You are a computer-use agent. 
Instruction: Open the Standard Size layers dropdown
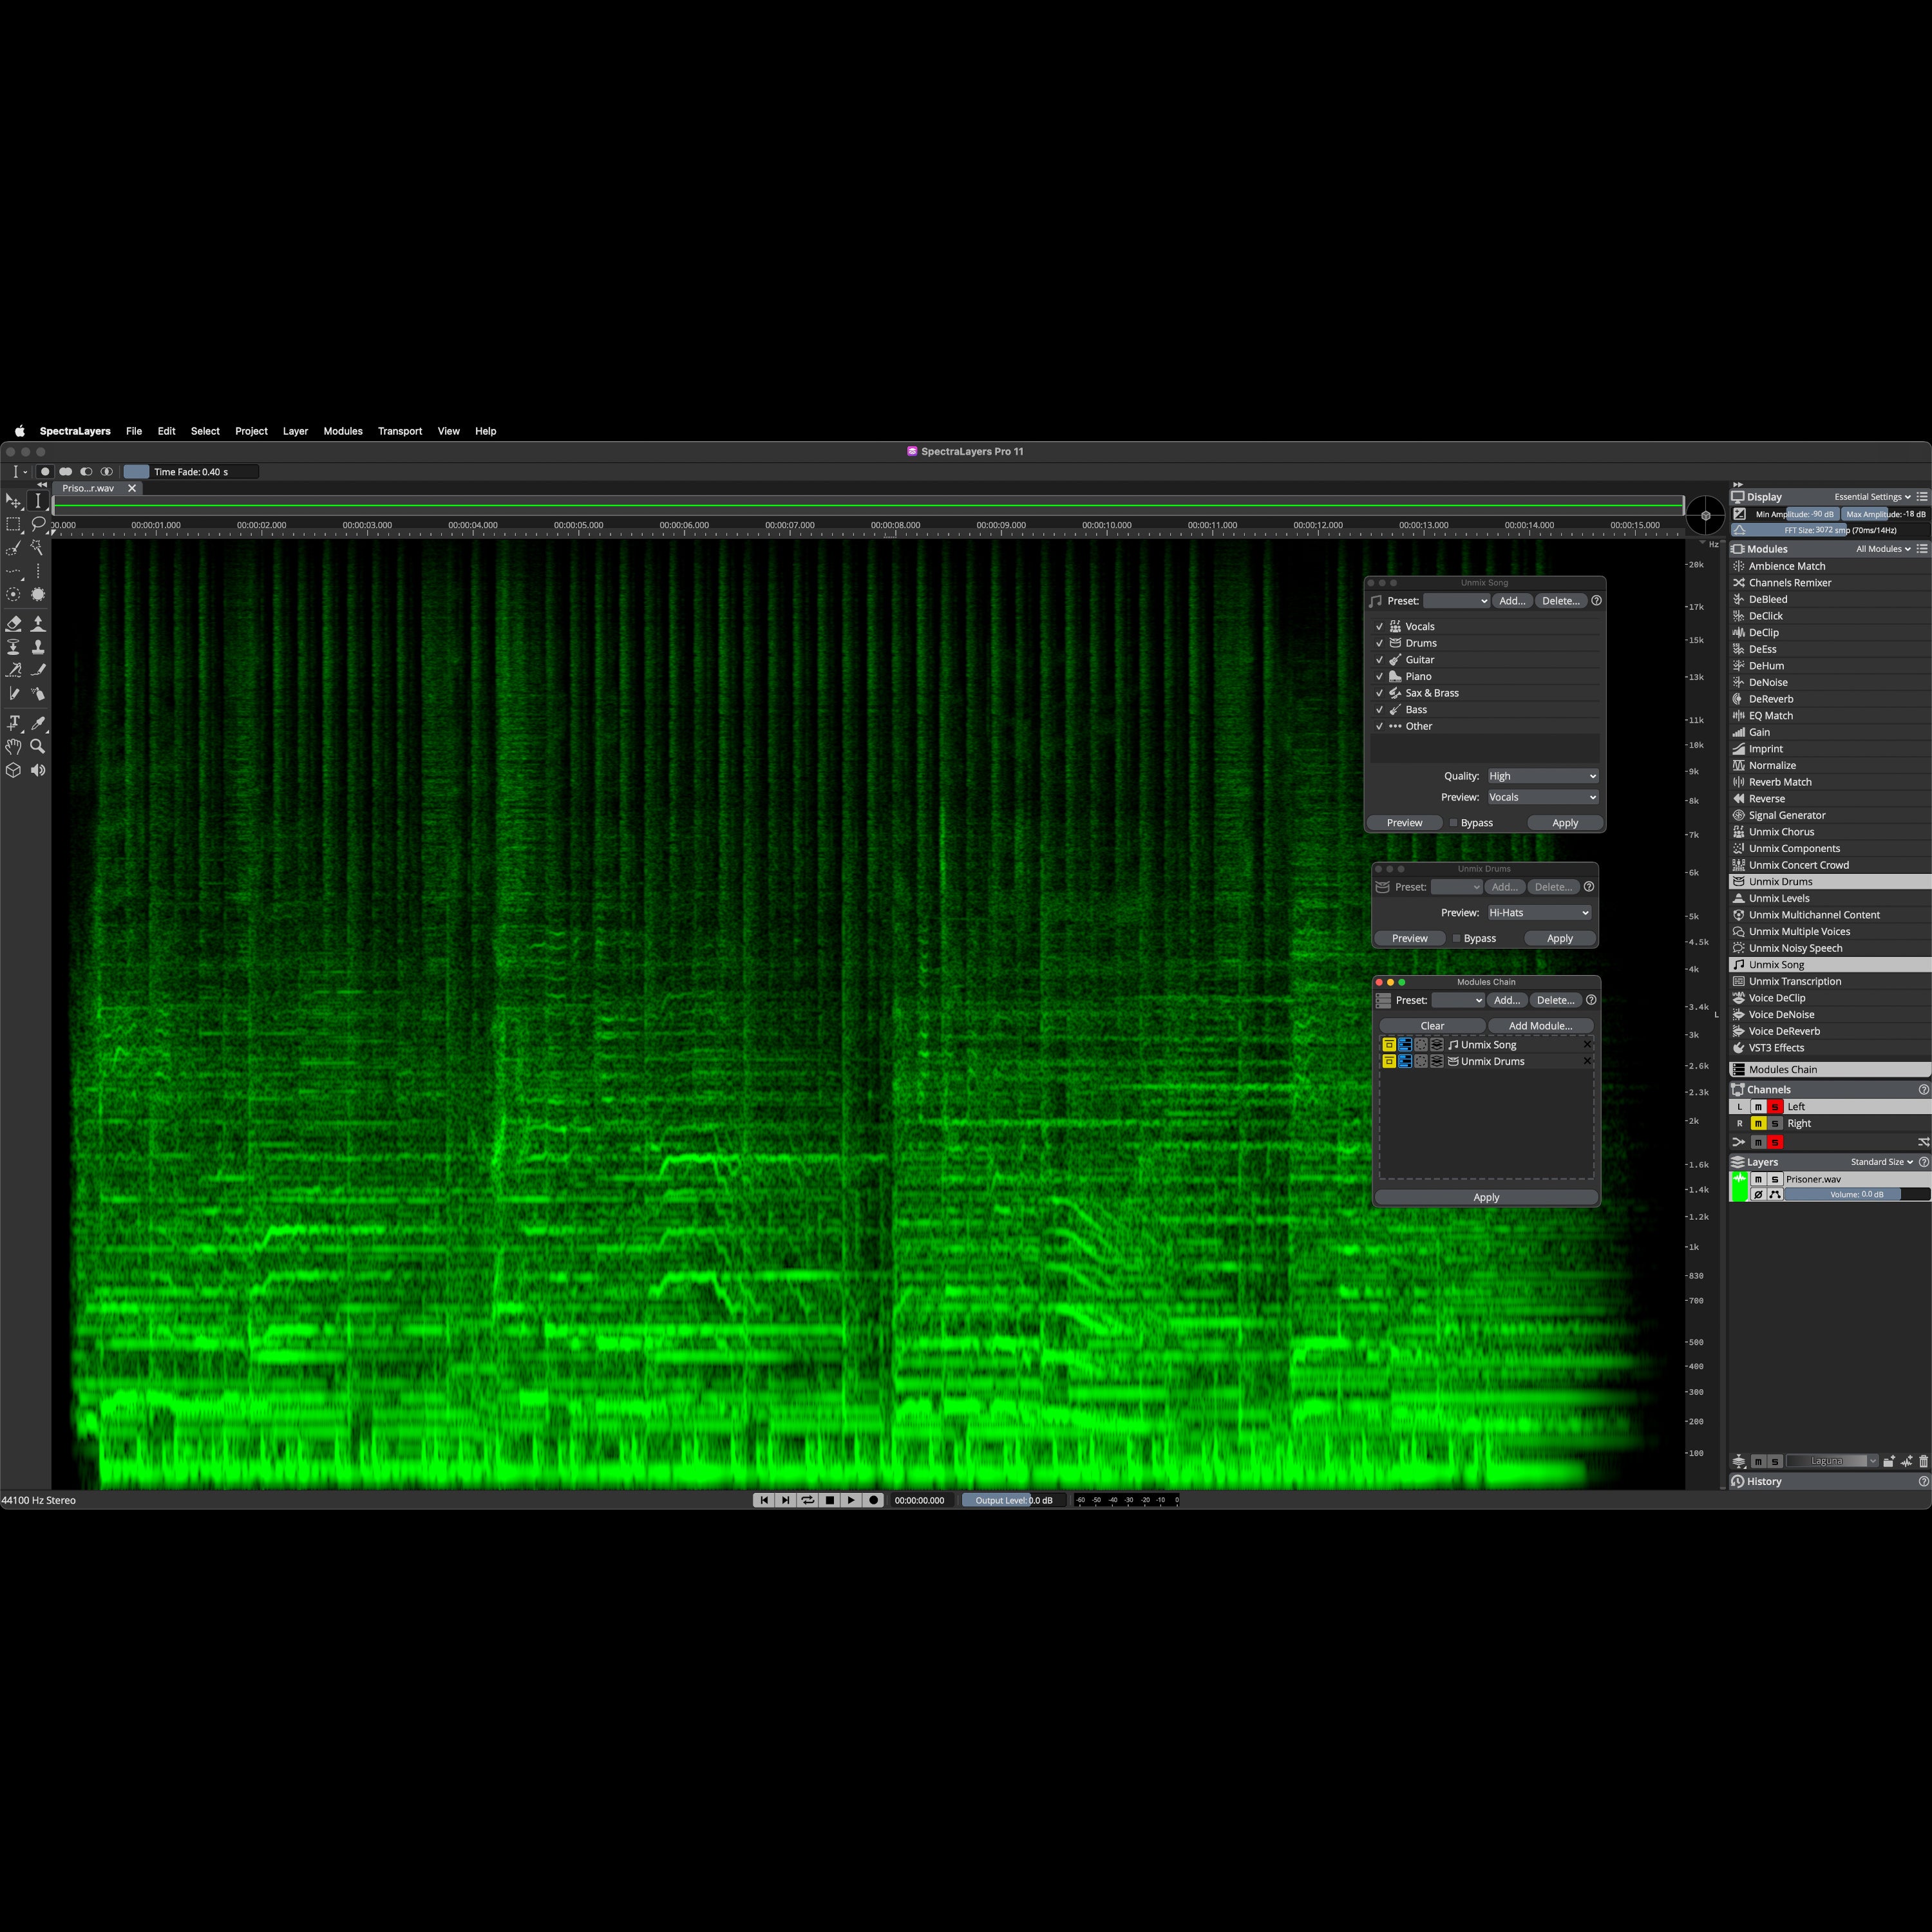click(x=1882, y=1162)
